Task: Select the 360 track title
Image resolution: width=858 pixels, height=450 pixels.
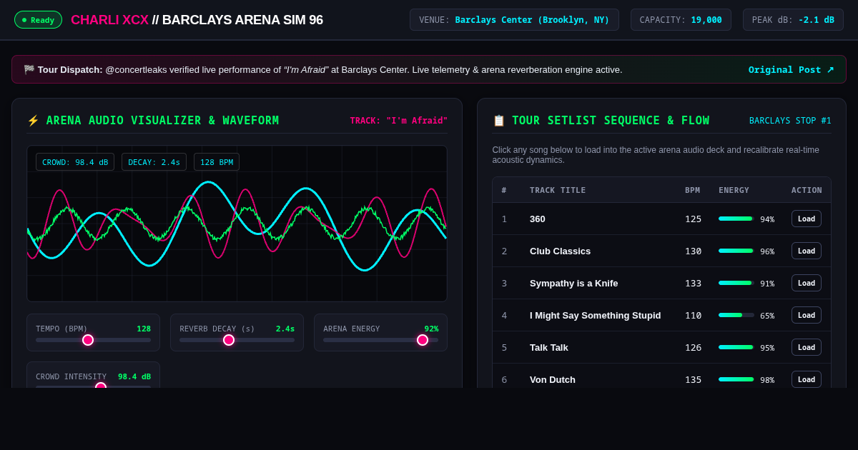Action: click(x=538, y=219)
